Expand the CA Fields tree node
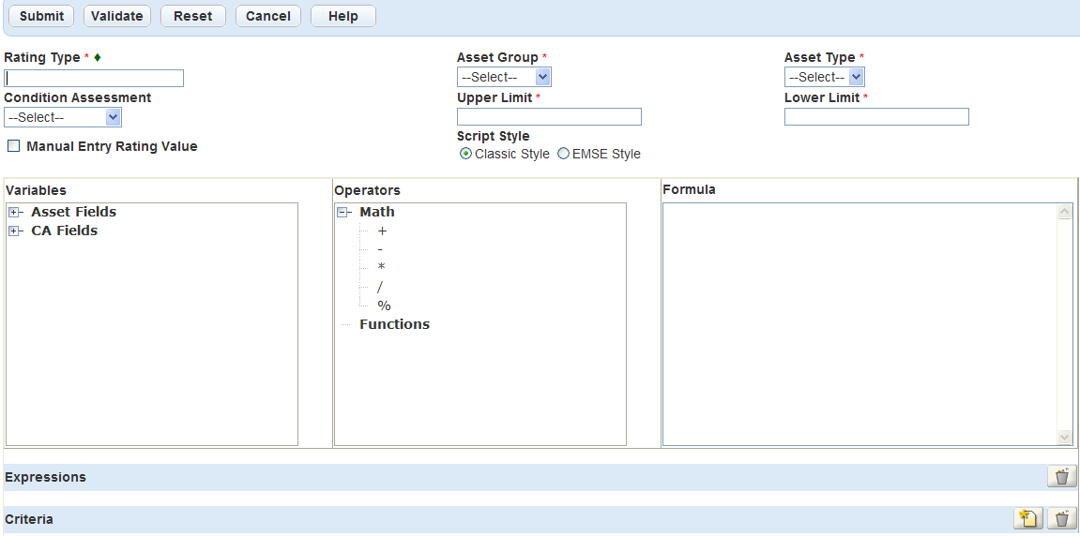The width and height of the screenshot is (1080, 536). coord(14,231)
